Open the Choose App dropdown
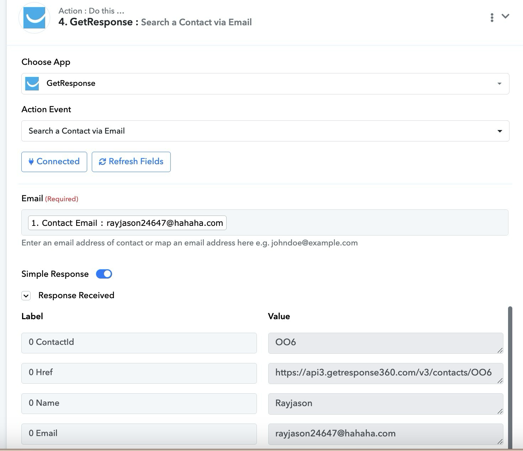This screenshot has height=451, width=523. tap(265, 84)
